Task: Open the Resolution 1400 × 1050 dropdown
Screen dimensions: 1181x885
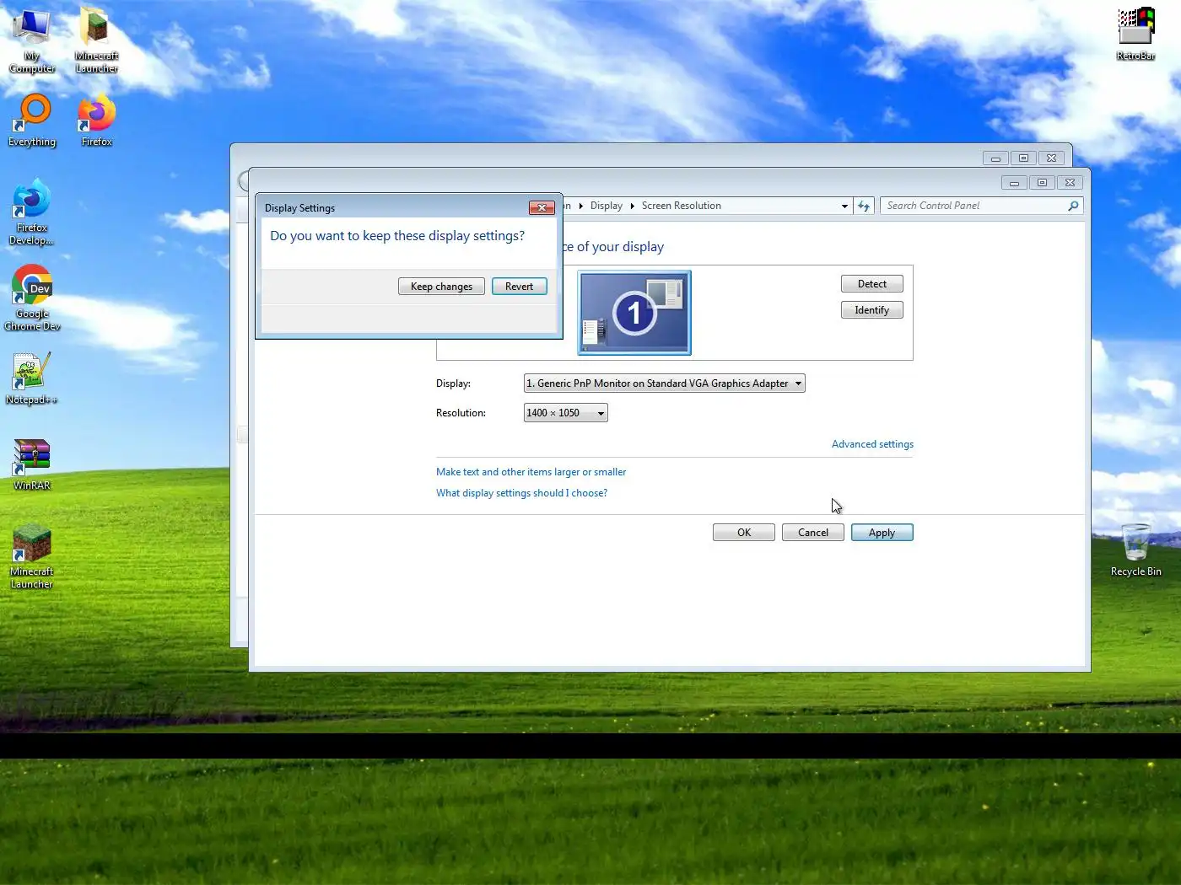Action: 566,413
